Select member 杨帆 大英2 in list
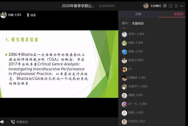Image resolution: width=188 pixels, height=126 pixels. 135,52
